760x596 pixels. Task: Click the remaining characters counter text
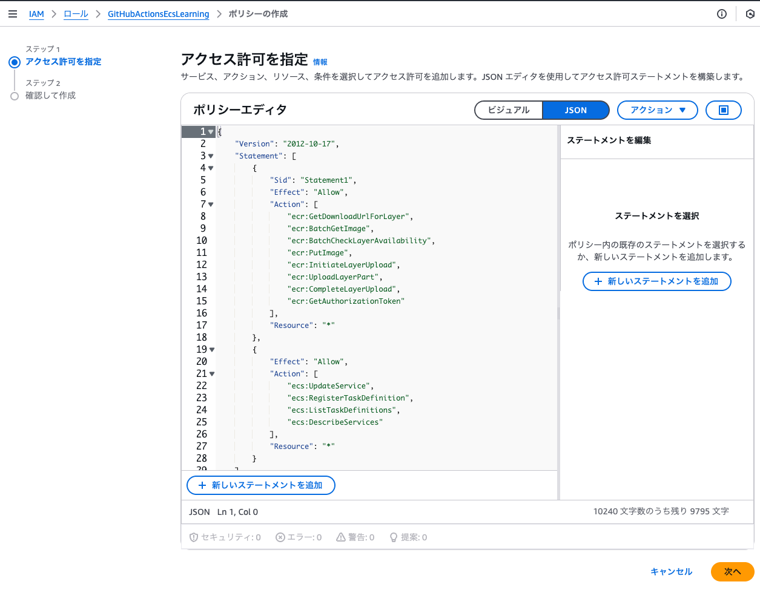(x=661, y=511)
